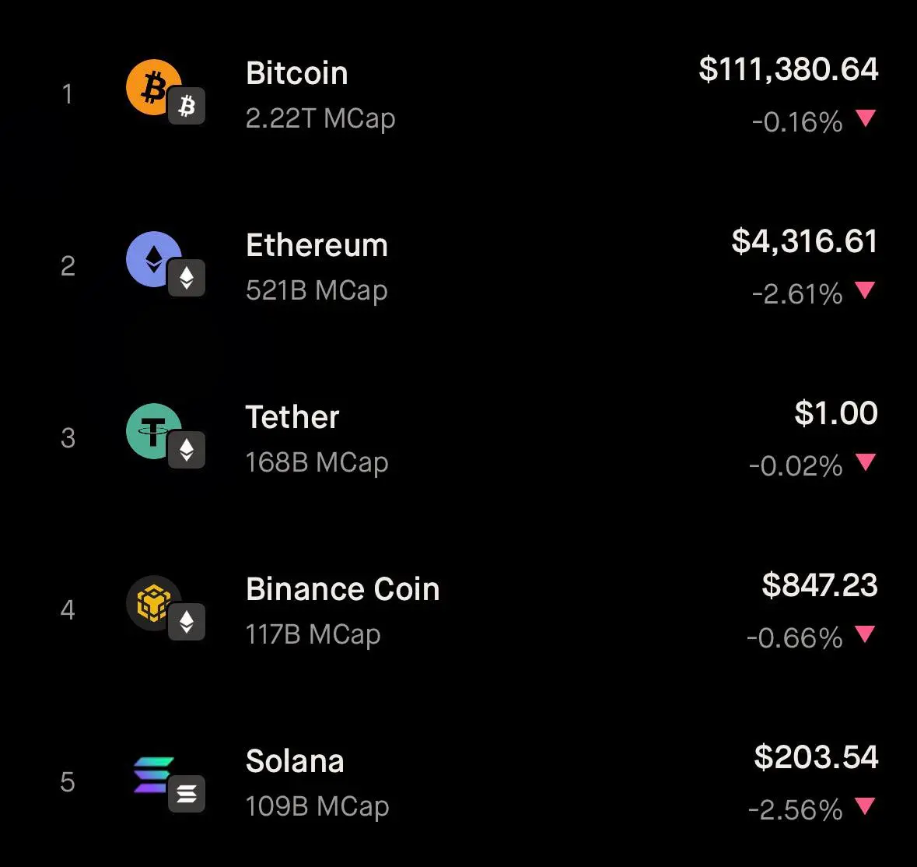Click the yellow Binance Coin logo

coord(154,602)
